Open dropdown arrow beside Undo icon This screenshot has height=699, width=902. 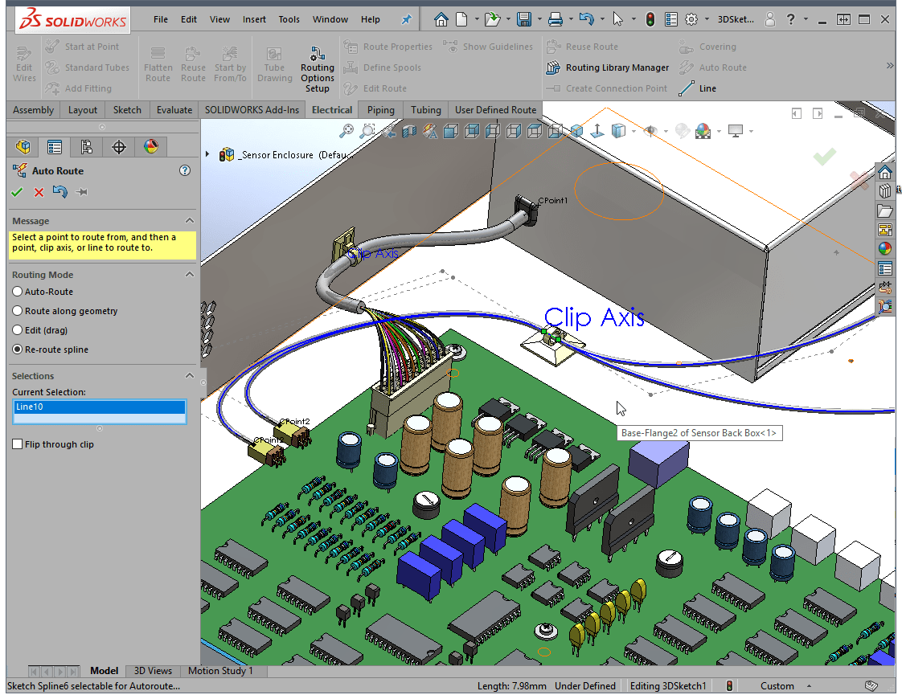coord(602,19)
